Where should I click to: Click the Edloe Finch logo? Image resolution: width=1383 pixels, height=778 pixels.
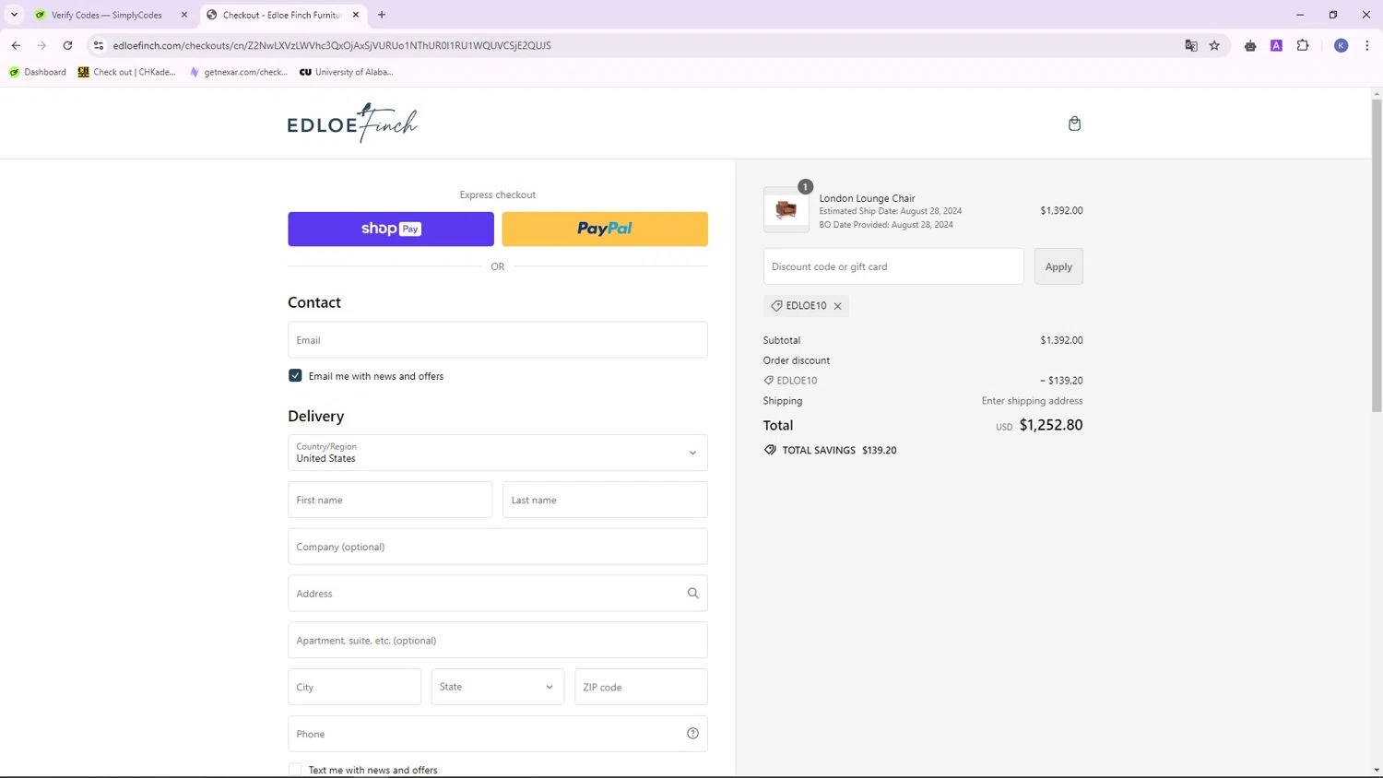[x=352, y=123]
